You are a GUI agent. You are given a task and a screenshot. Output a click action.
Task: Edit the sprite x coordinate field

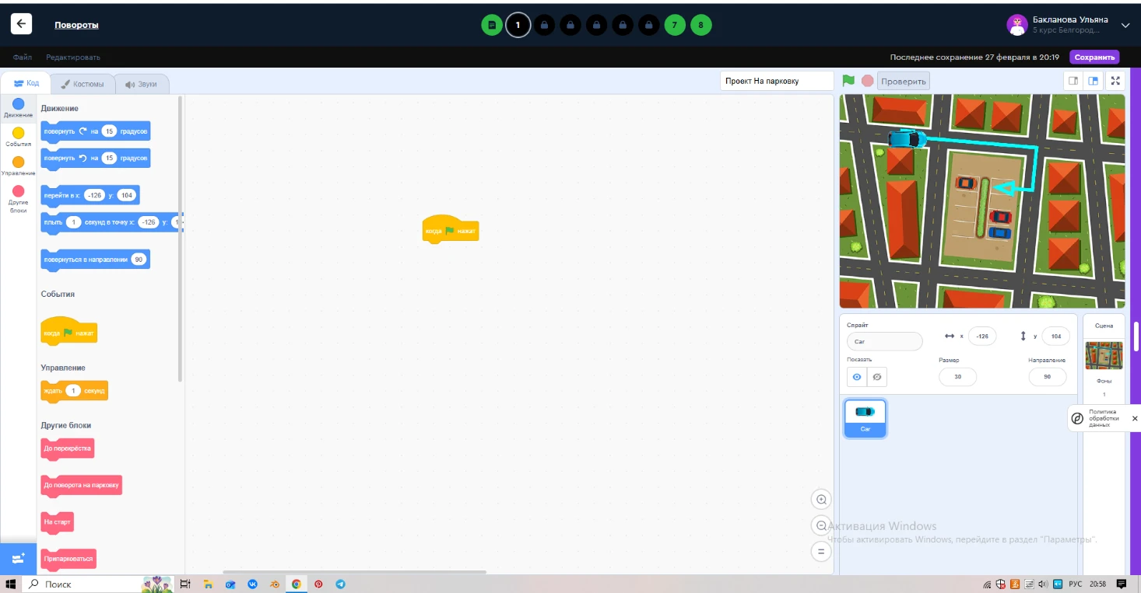[x=982, y=336]
